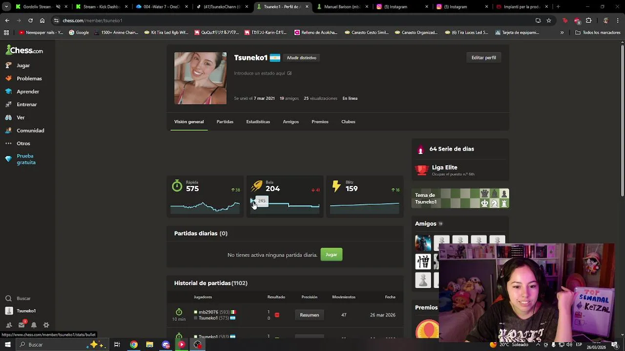Click the Editar perfil button

[x=483, y=58]
